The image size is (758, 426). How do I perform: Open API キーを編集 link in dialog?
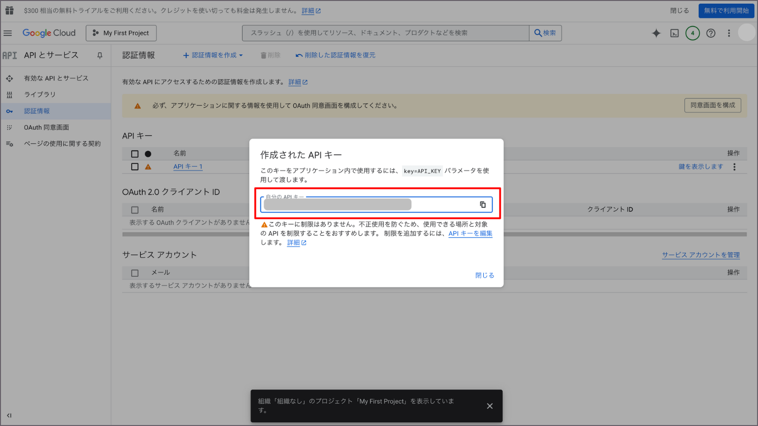pyautogui.click(x=470, y=233)
